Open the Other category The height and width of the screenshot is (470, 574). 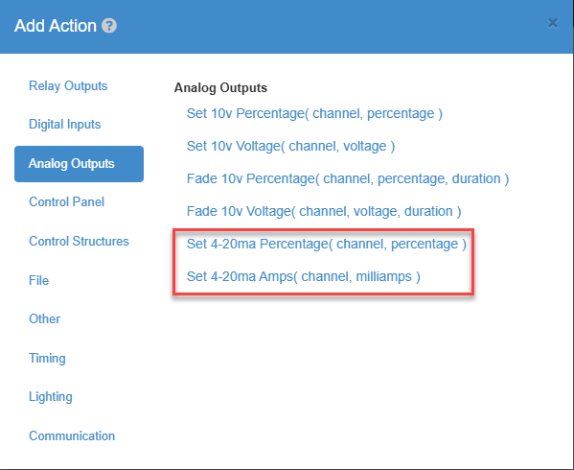tap(44, 318)
